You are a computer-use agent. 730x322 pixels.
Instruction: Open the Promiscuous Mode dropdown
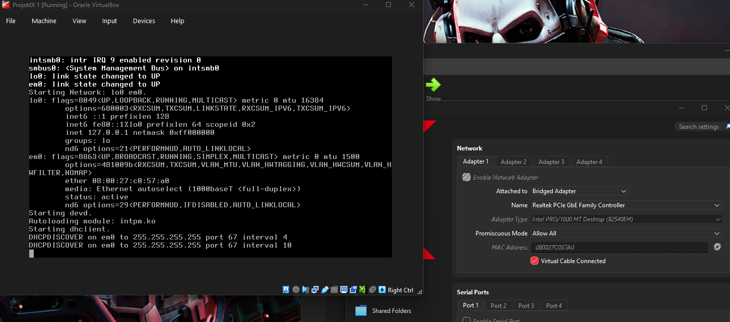[x=626, y=233]
